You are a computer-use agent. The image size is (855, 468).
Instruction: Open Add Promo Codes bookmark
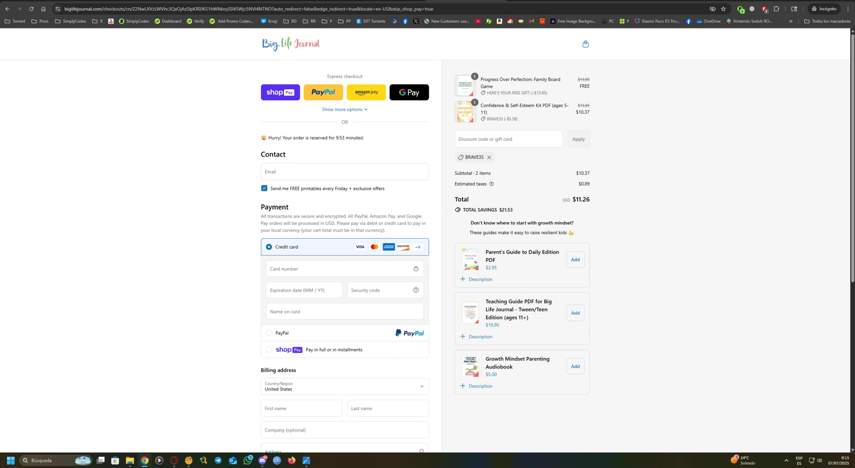click(231, 21)
